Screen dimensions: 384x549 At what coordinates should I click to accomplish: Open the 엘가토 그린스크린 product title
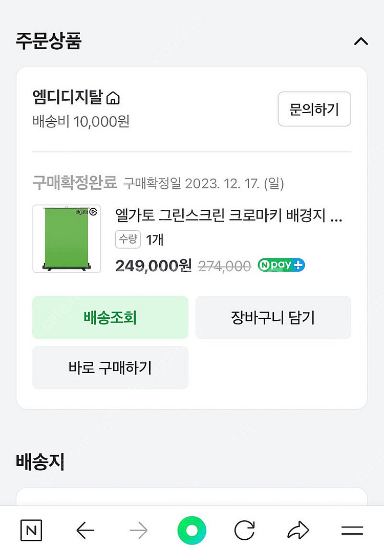[229, 216]
